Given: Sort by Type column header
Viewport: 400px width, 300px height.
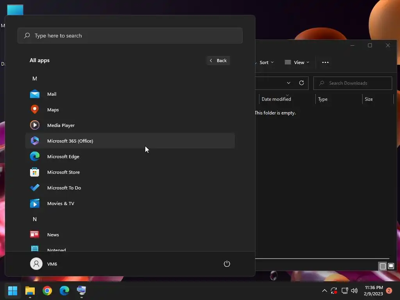Looking at the screenshot, I should (339, 99).
